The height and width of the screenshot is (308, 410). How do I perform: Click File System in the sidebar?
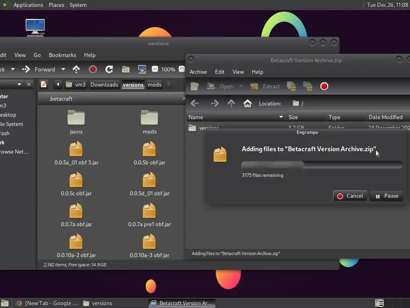point(12,124)
